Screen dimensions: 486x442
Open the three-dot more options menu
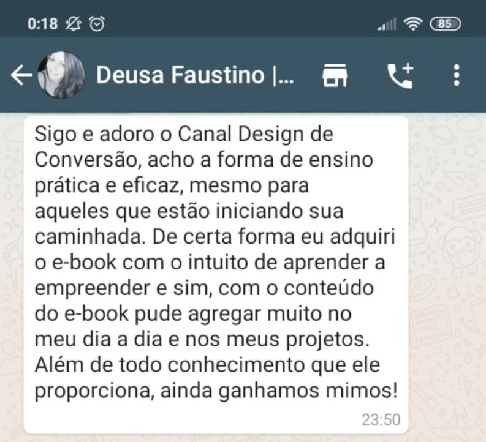[456, 75]
